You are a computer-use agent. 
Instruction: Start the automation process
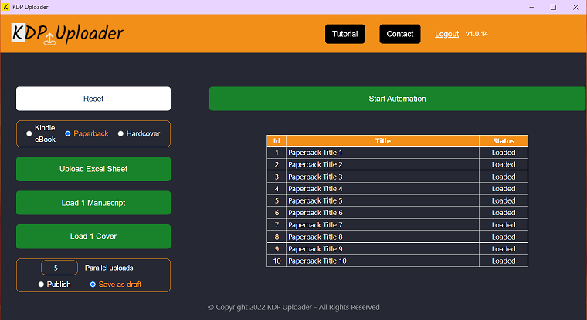pyautogui.click(x=397, y=99)
